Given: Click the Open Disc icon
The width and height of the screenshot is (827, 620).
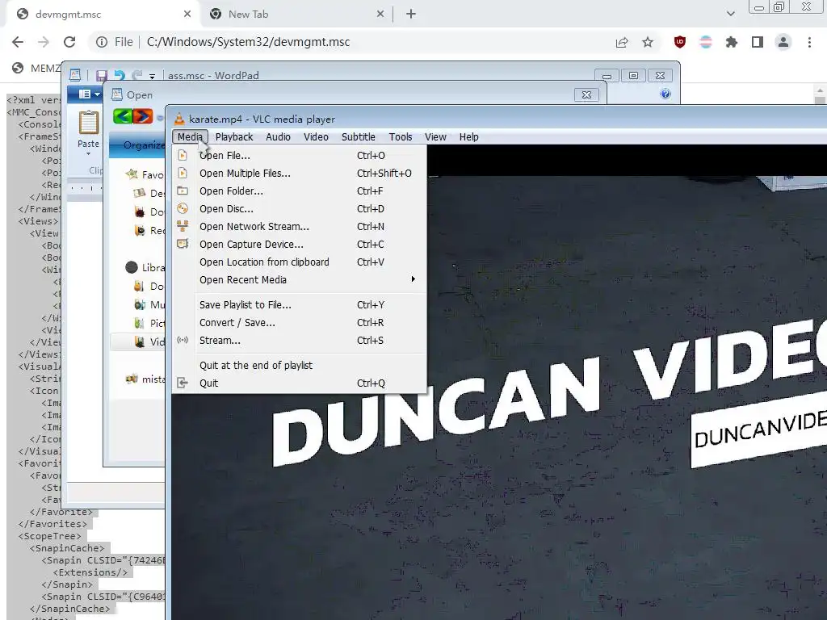Looking at the screenshot, I should pos(183,208).
